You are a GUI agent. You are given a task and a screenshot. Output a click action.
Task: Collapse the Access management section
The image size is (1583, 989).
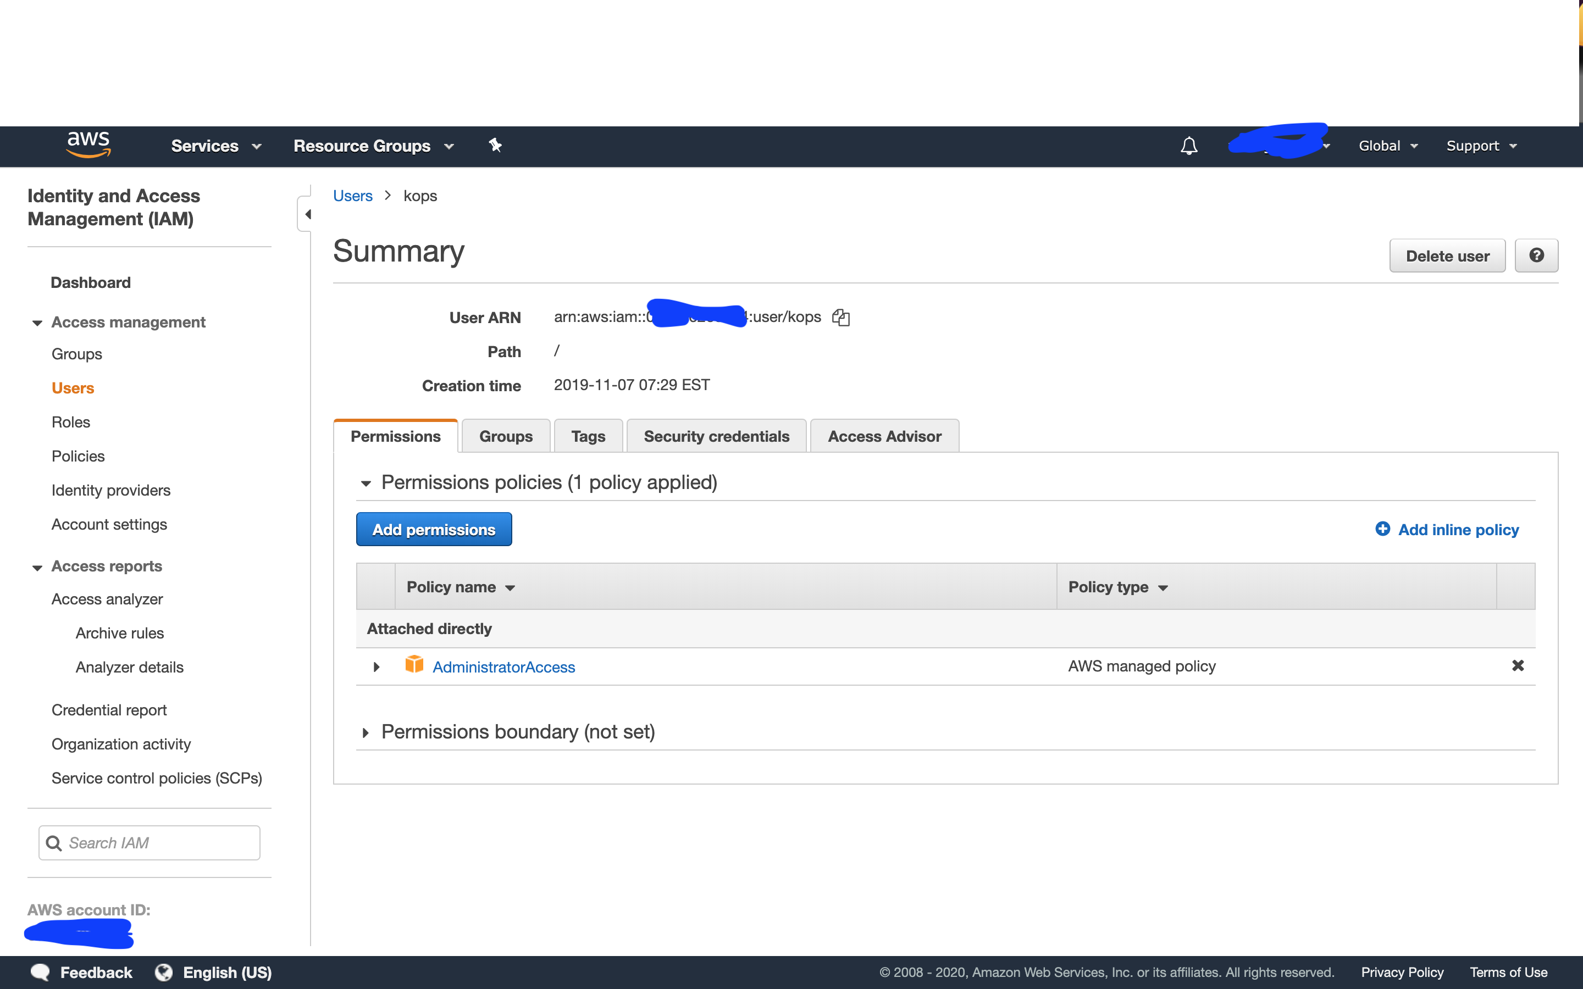(37, 323)
